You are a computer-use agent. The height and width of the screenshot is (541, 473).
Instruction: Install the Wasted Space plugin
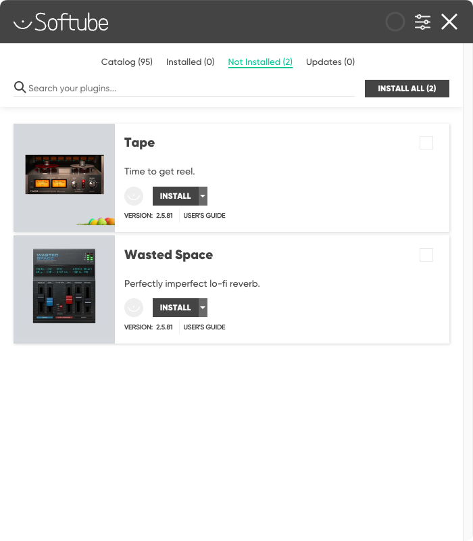tap(176, 308)
